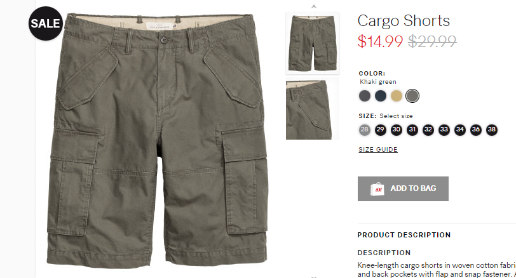This screenshot has height=278, width=516.
Task: Open the SIZE GUIDE link
Action: point(378,150)
